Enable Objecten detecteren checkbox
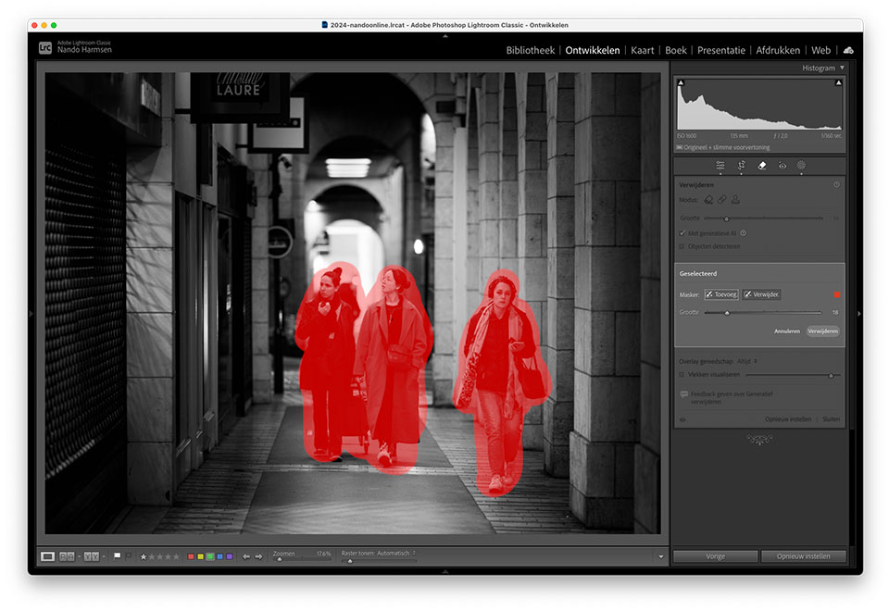The width and height of the screenshot is (889, 611). [682, 246]
